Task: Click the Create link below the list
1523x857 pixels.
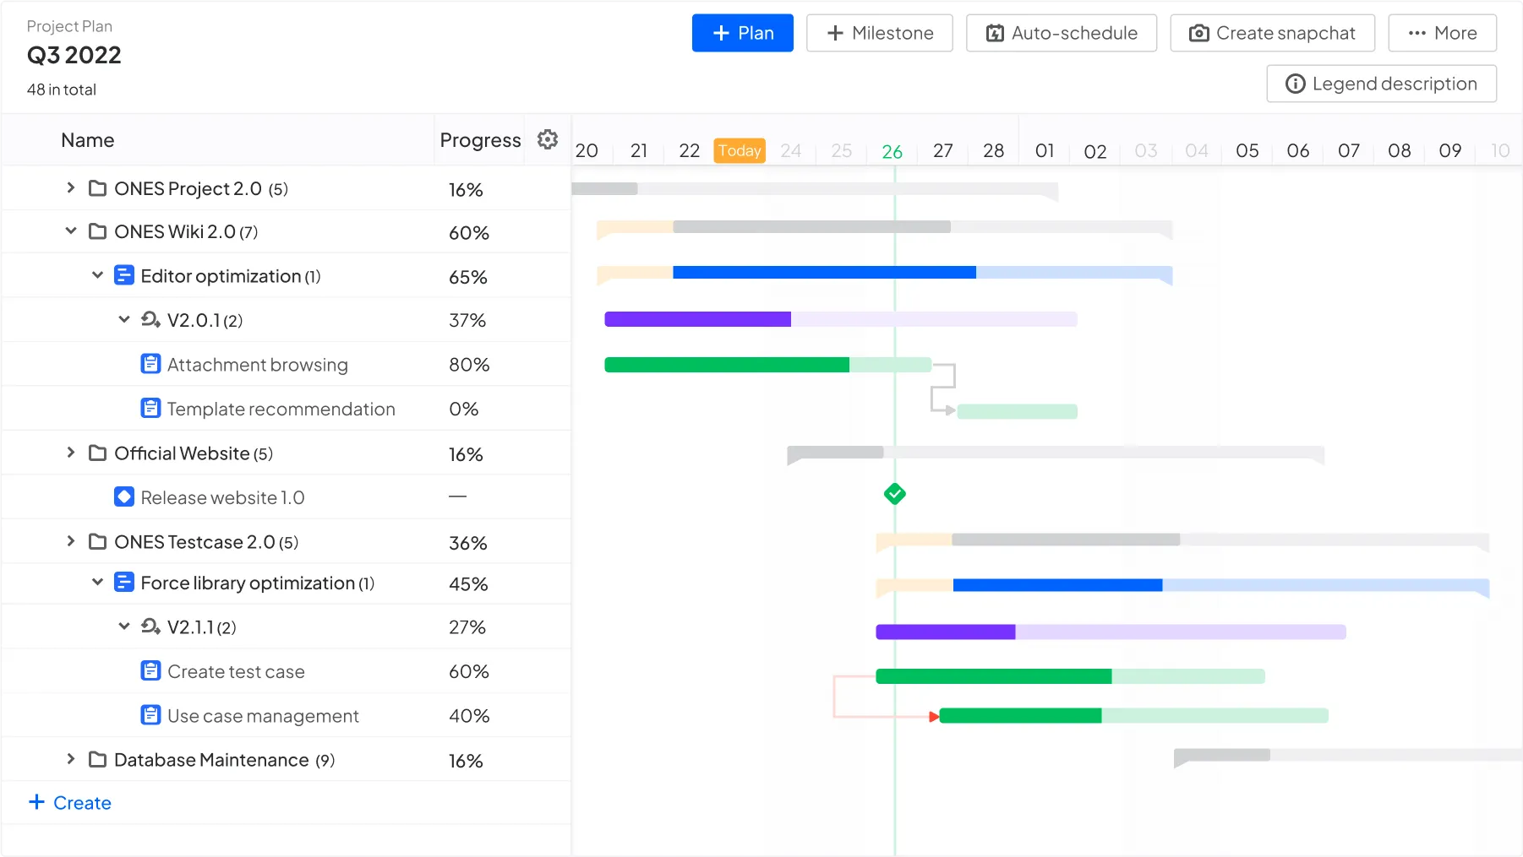Action: [70, 802]
